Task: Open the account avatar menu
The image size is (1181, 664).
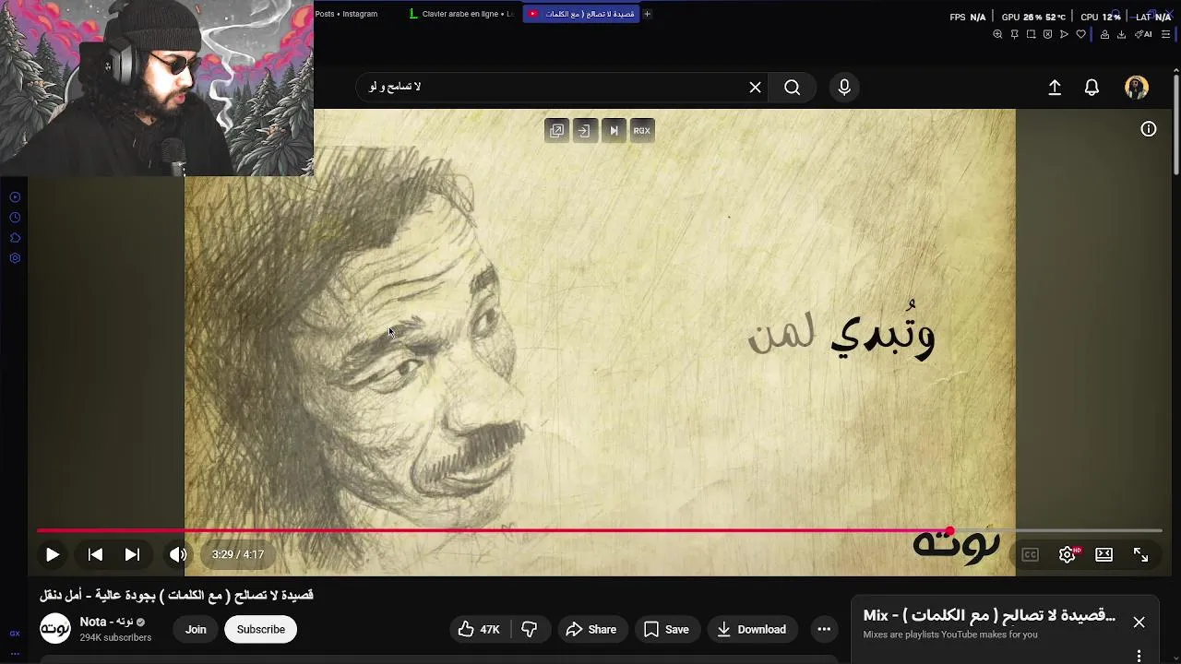Action: pos(1137,87)
